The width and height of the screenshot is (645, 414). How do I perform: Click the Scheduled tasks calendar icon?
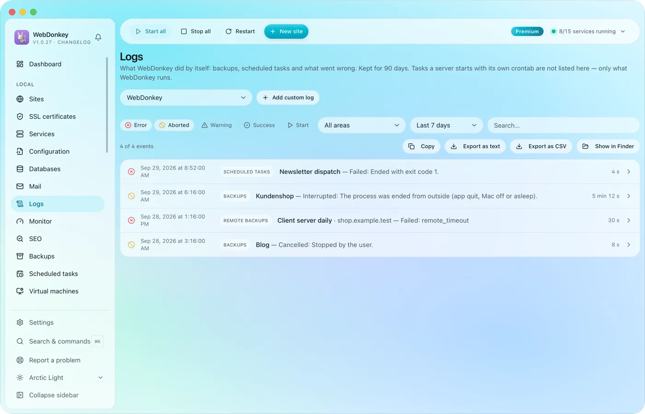(x=20, y=274)
